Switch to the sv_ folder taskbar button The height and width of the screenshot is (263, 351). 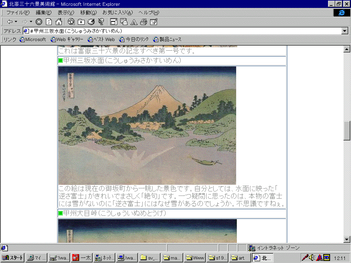(x=149, y=258)
